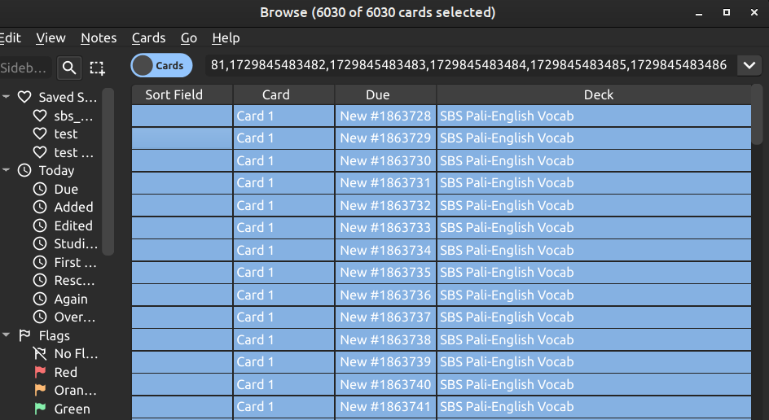Image resolution: width=769 pixels, height=420 pixels.
Task: Click the card table vertical scrollbar
Action: (758, 114)
